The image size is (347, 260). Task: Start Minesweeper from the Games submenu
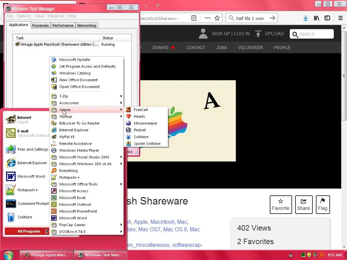pyautogui.click(x=146, y=123)
